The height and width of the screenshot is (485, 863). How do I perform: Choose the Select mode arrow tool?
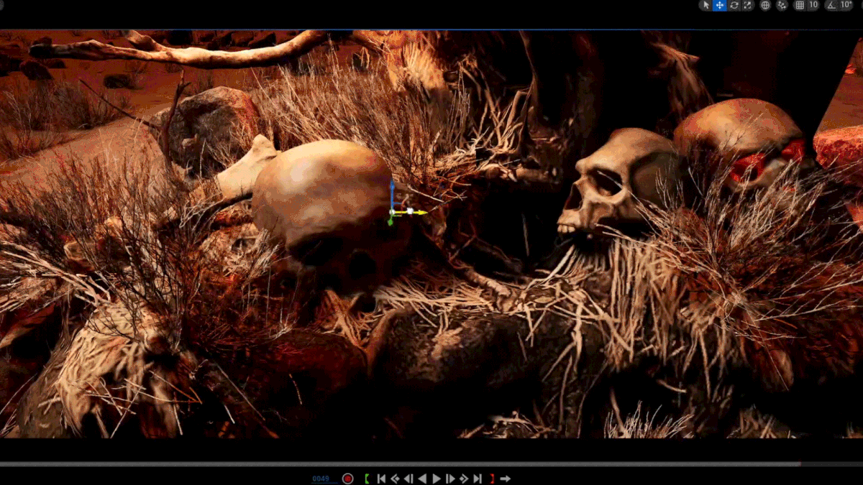tap(706, 5)
